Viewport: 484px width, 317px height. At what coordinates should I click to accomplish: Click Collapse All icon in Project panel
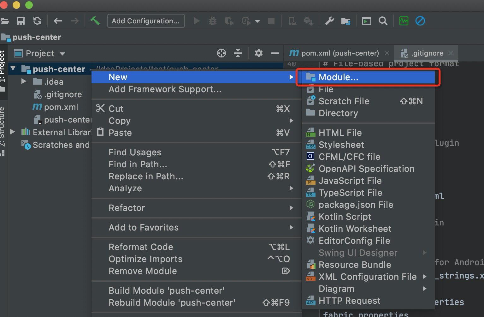[238, 53]
